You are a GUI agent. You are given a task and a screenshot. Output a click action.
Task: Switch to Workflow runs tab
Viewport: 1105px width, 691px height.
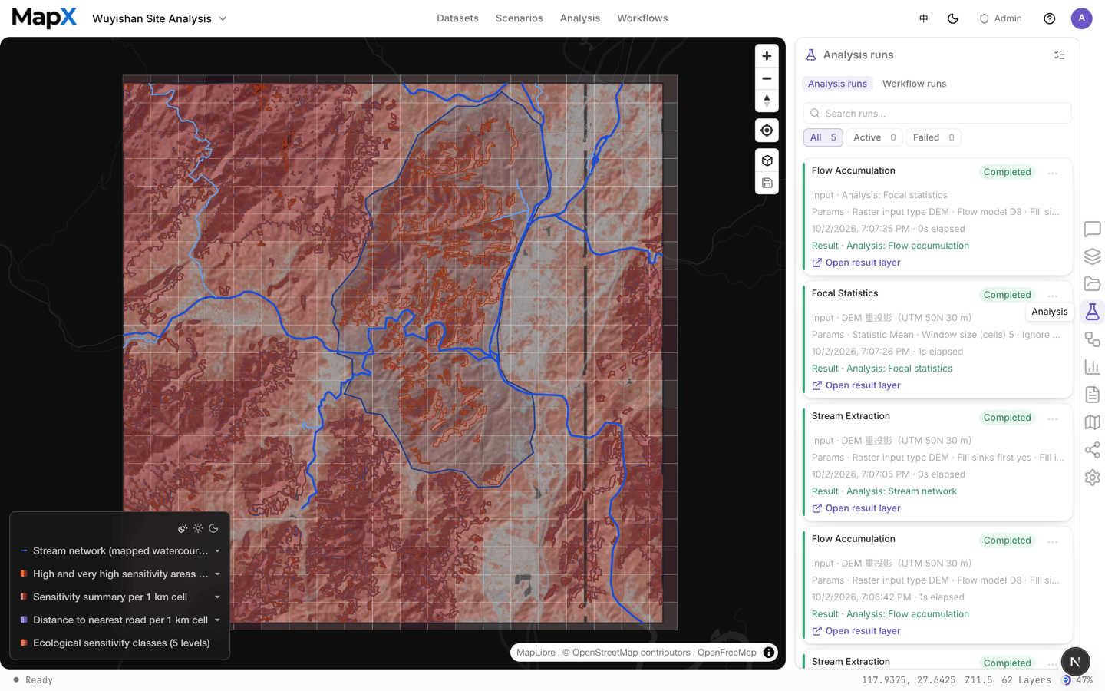[914, 84]
